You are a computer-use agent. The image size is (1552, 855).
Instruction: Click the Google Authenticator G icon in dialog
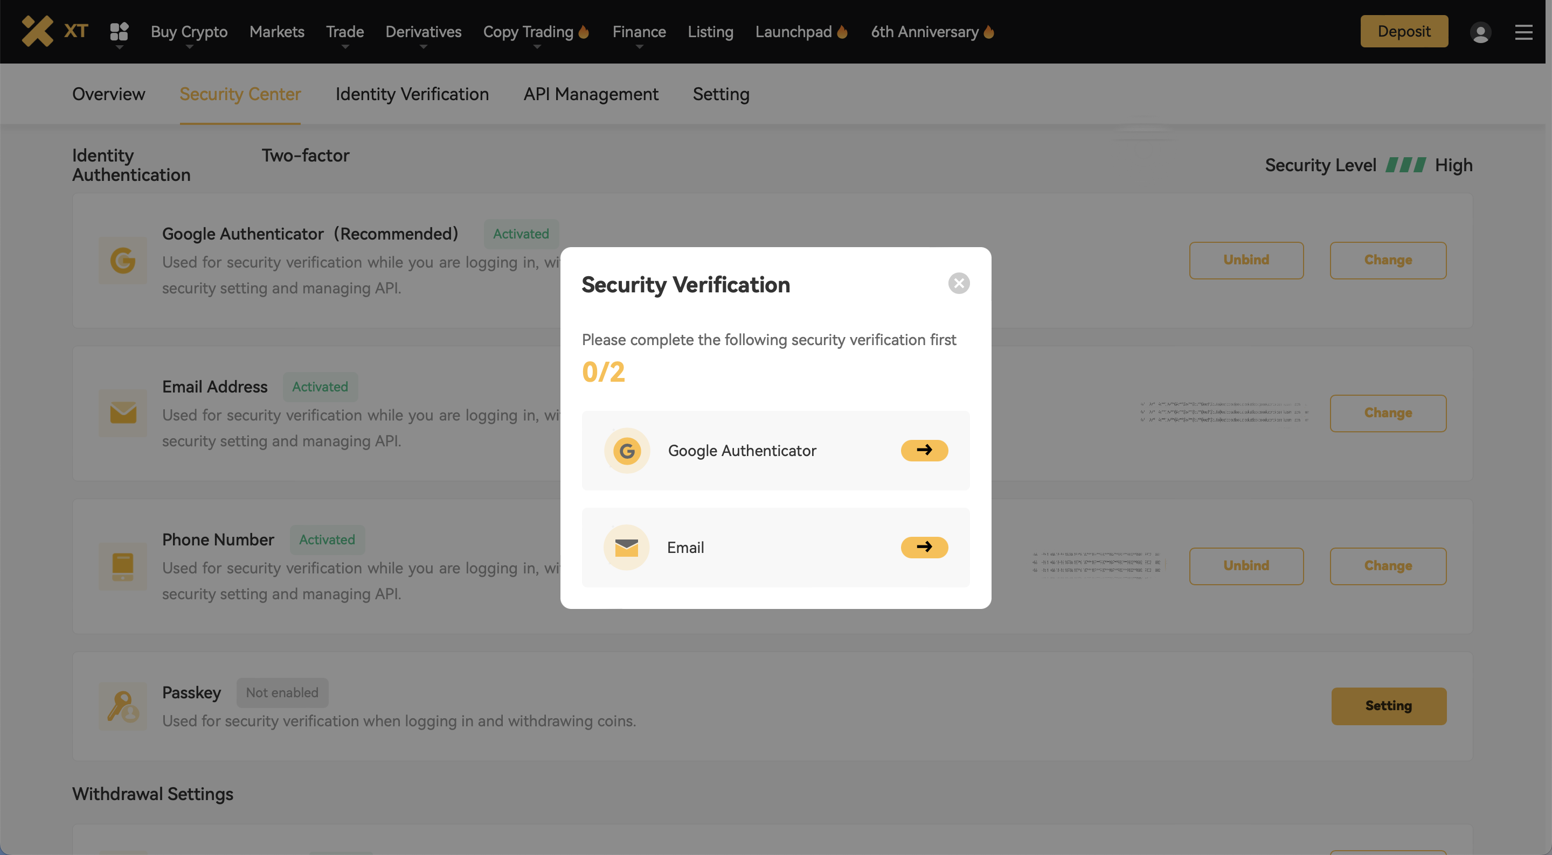coord(627,451)
